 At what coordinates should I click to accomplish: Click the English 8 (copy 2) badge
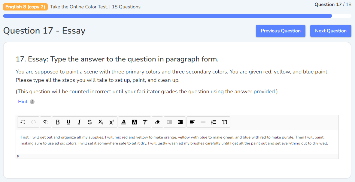pos(25,7)
